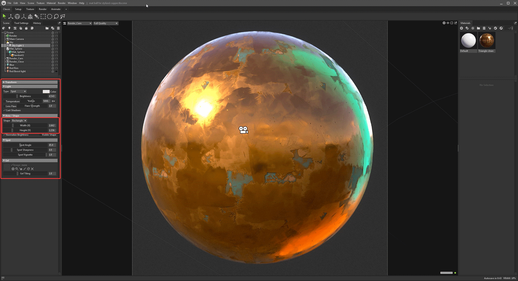This screenshot has height=281, width=518.
Task: Open the Shape dropdown showing Rectangle
Action: click(x=19, y=121)
